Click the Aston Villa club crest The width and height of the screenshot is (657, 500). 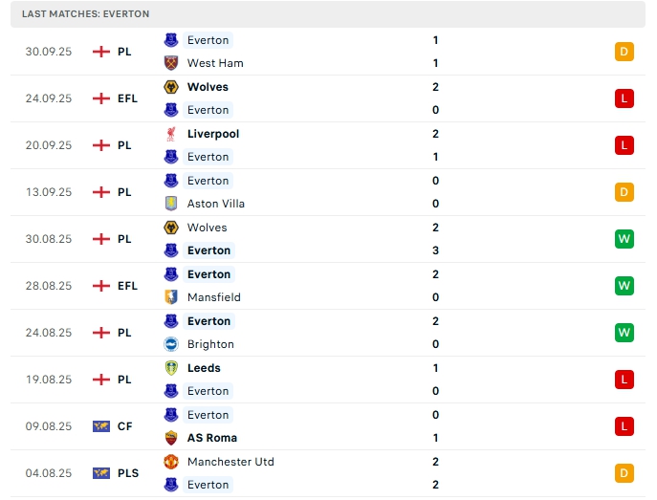tap(171, 204)
